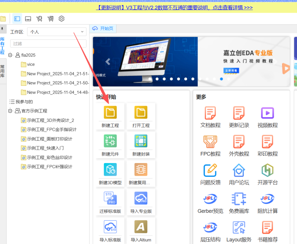
Task: Open the 打开工程 (Open Project) icon
Action: 141,113
